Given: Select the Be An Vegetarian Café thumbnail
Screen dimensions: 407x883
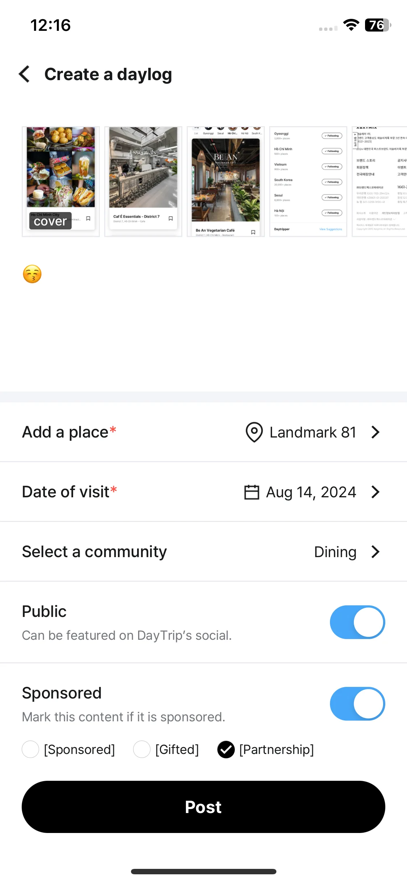Looking at the screenshot, I should point(226,182).
